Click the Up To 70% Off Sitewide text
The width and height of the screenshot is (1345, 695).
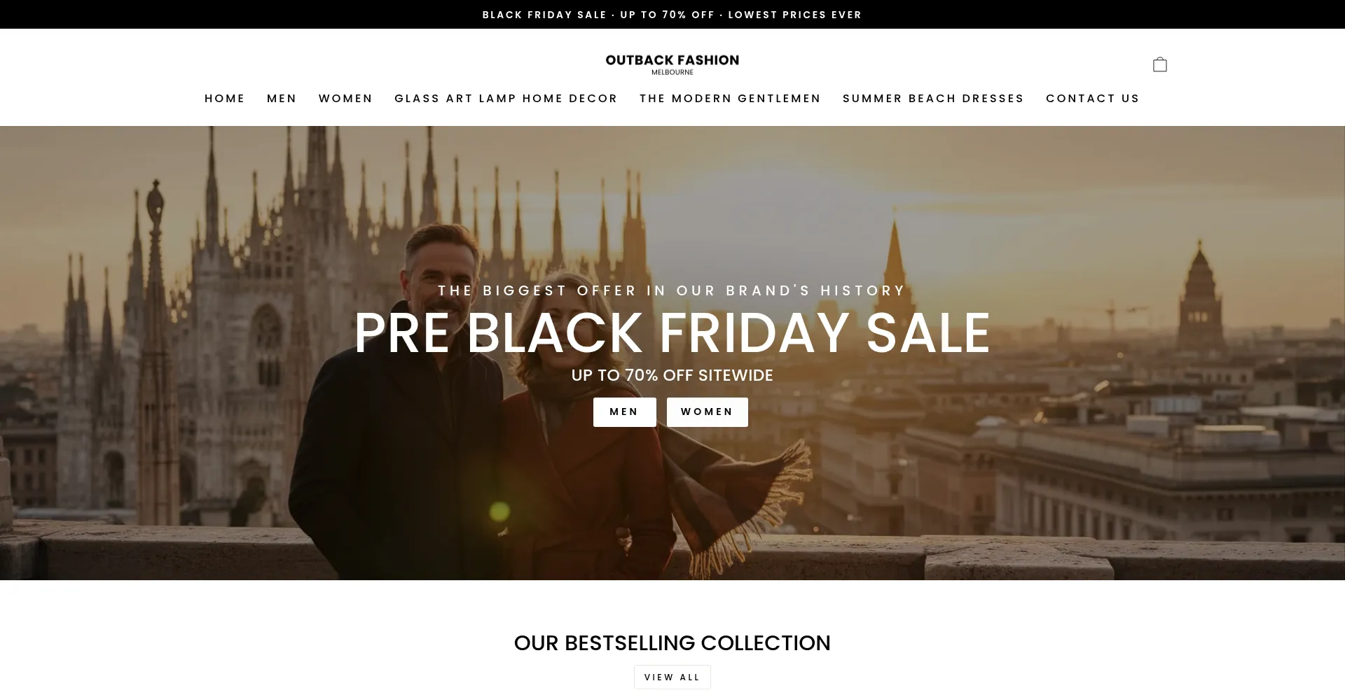pos(672,375)
